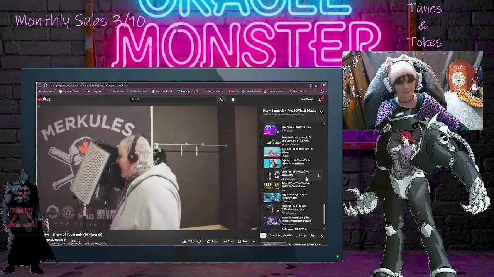Image resolution: width=494 pixels, height=277 pixels.
Task: Focus the YouTube Search field
Action: coord(174,99)
